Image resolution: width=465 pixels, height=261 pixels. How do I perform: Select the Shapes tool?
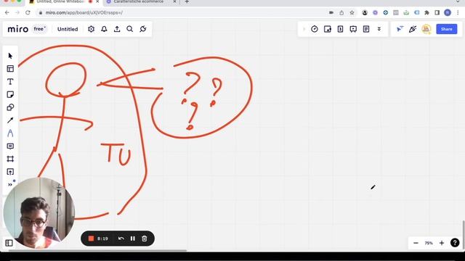10,107
